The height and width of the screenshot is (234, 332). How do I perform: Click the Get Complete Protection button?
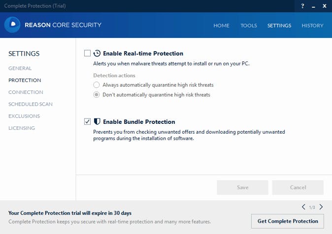(x=288, y=221)
